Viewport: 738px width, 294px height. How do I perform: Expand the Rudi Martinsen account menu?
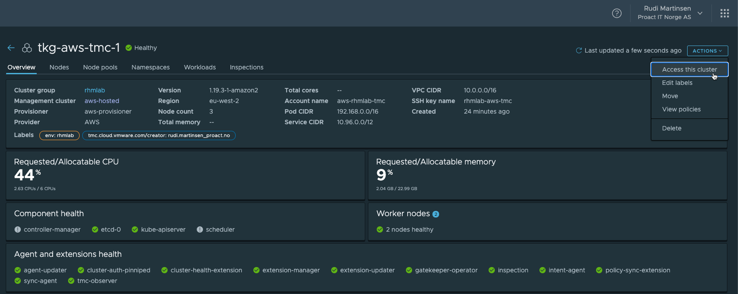coord(670,13)
